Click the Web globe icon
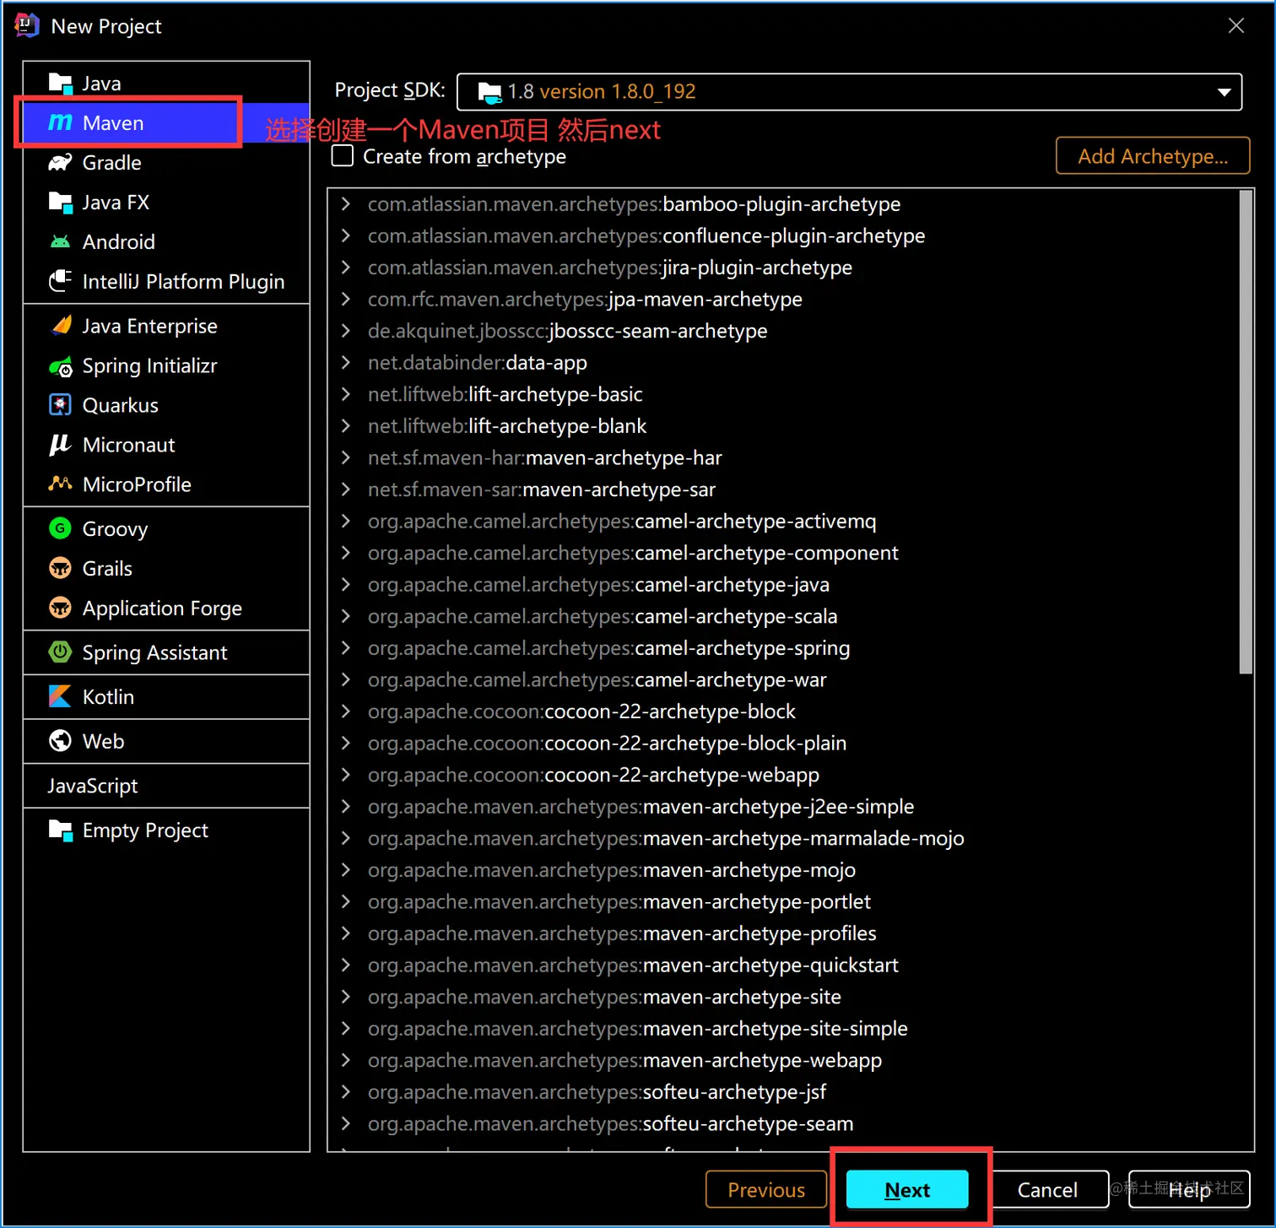 tap(60, 740)
